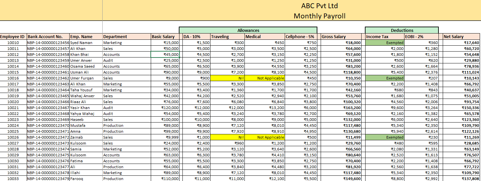Screen dimensions: 481x181
Task: Select Farooq's net salary ₹137,808
Action: pos(461,178)
